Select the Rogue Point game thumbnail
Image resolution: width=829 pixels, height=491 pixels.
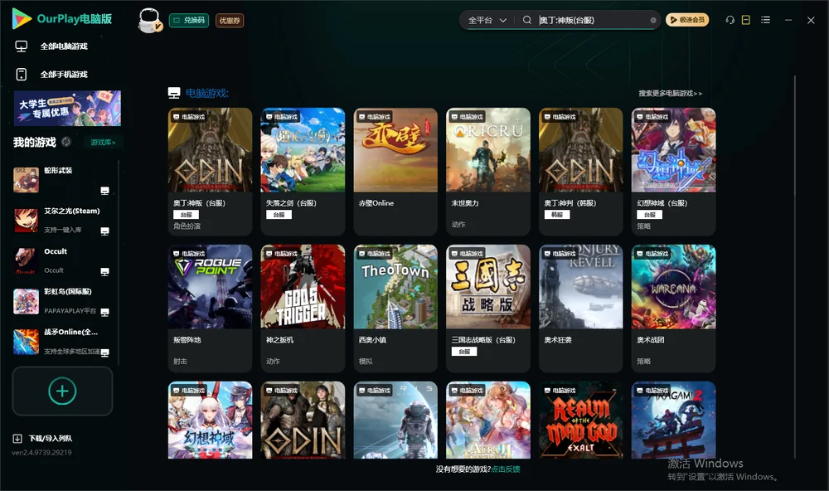210,287
